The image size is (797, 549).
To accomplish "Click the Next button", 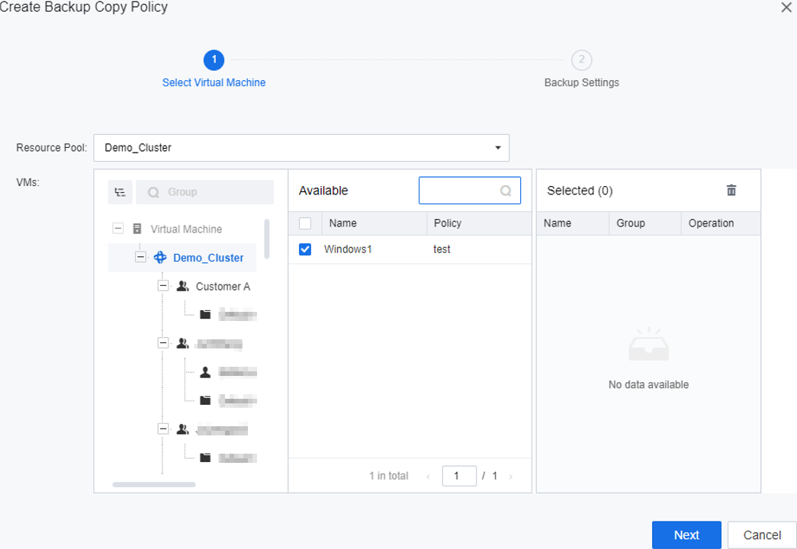I will [x=686, y=535].
